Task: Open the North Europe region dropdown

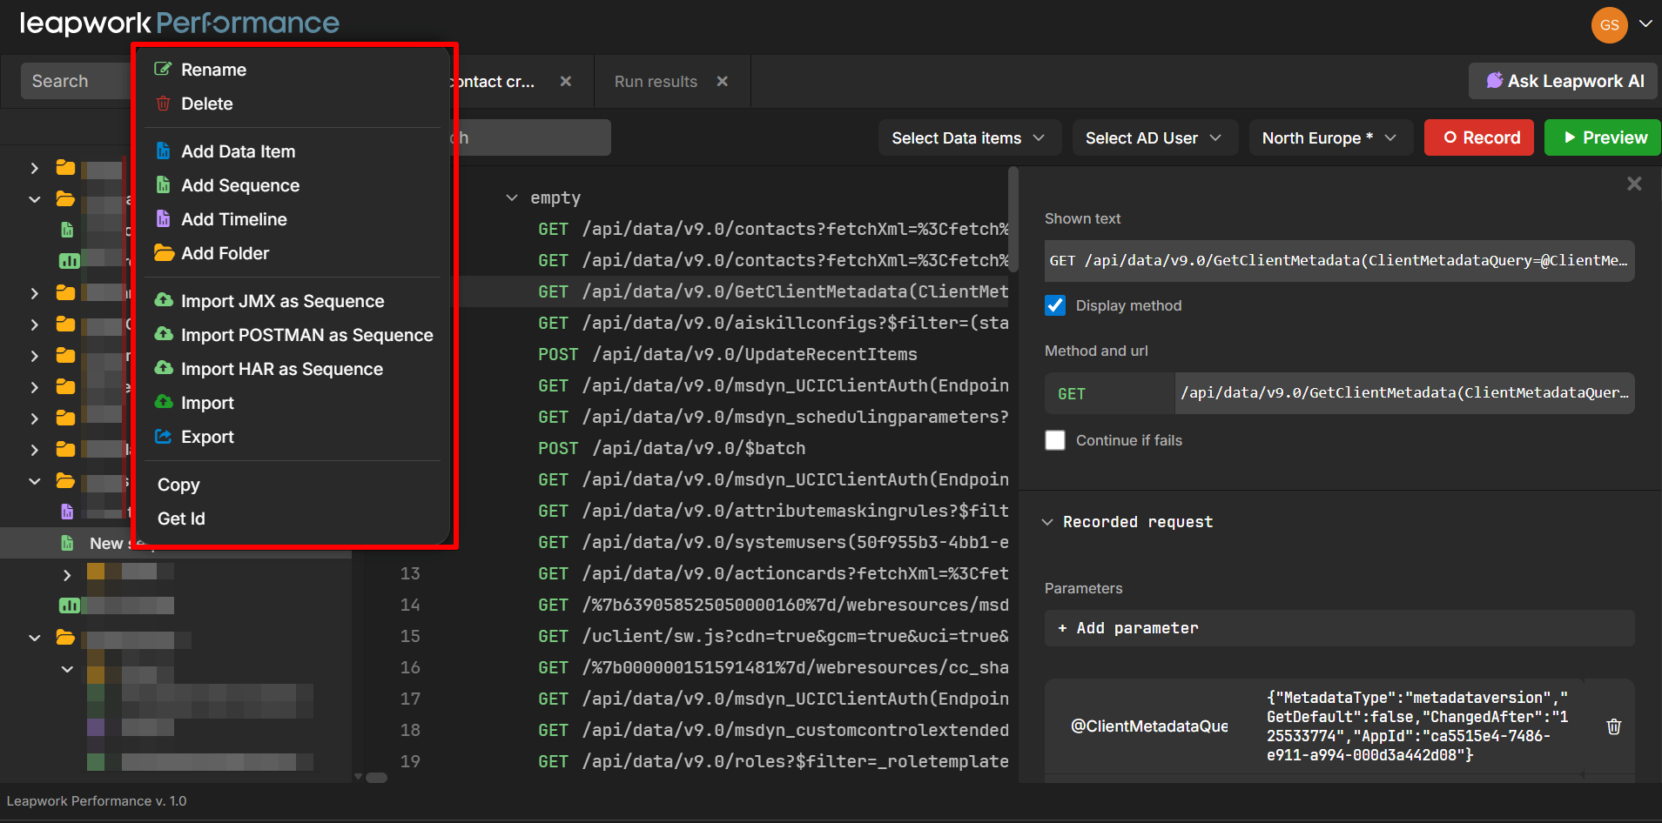Action: click(1330, 137)
